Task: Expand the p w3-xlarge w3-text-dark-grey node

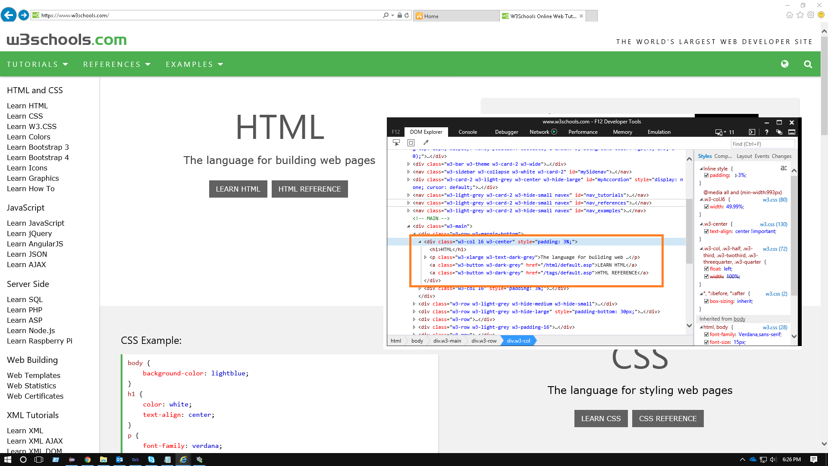Action: (425, 257)
